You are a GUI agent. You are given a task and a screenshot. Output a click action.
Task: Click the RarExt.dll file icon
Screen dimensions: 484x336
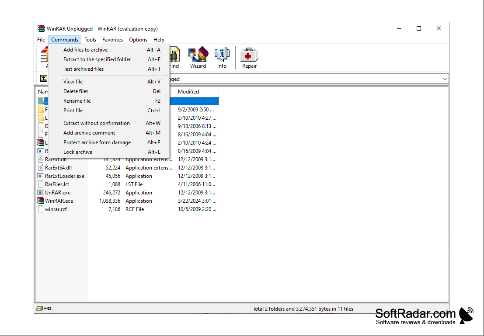[x=40, y=159]
